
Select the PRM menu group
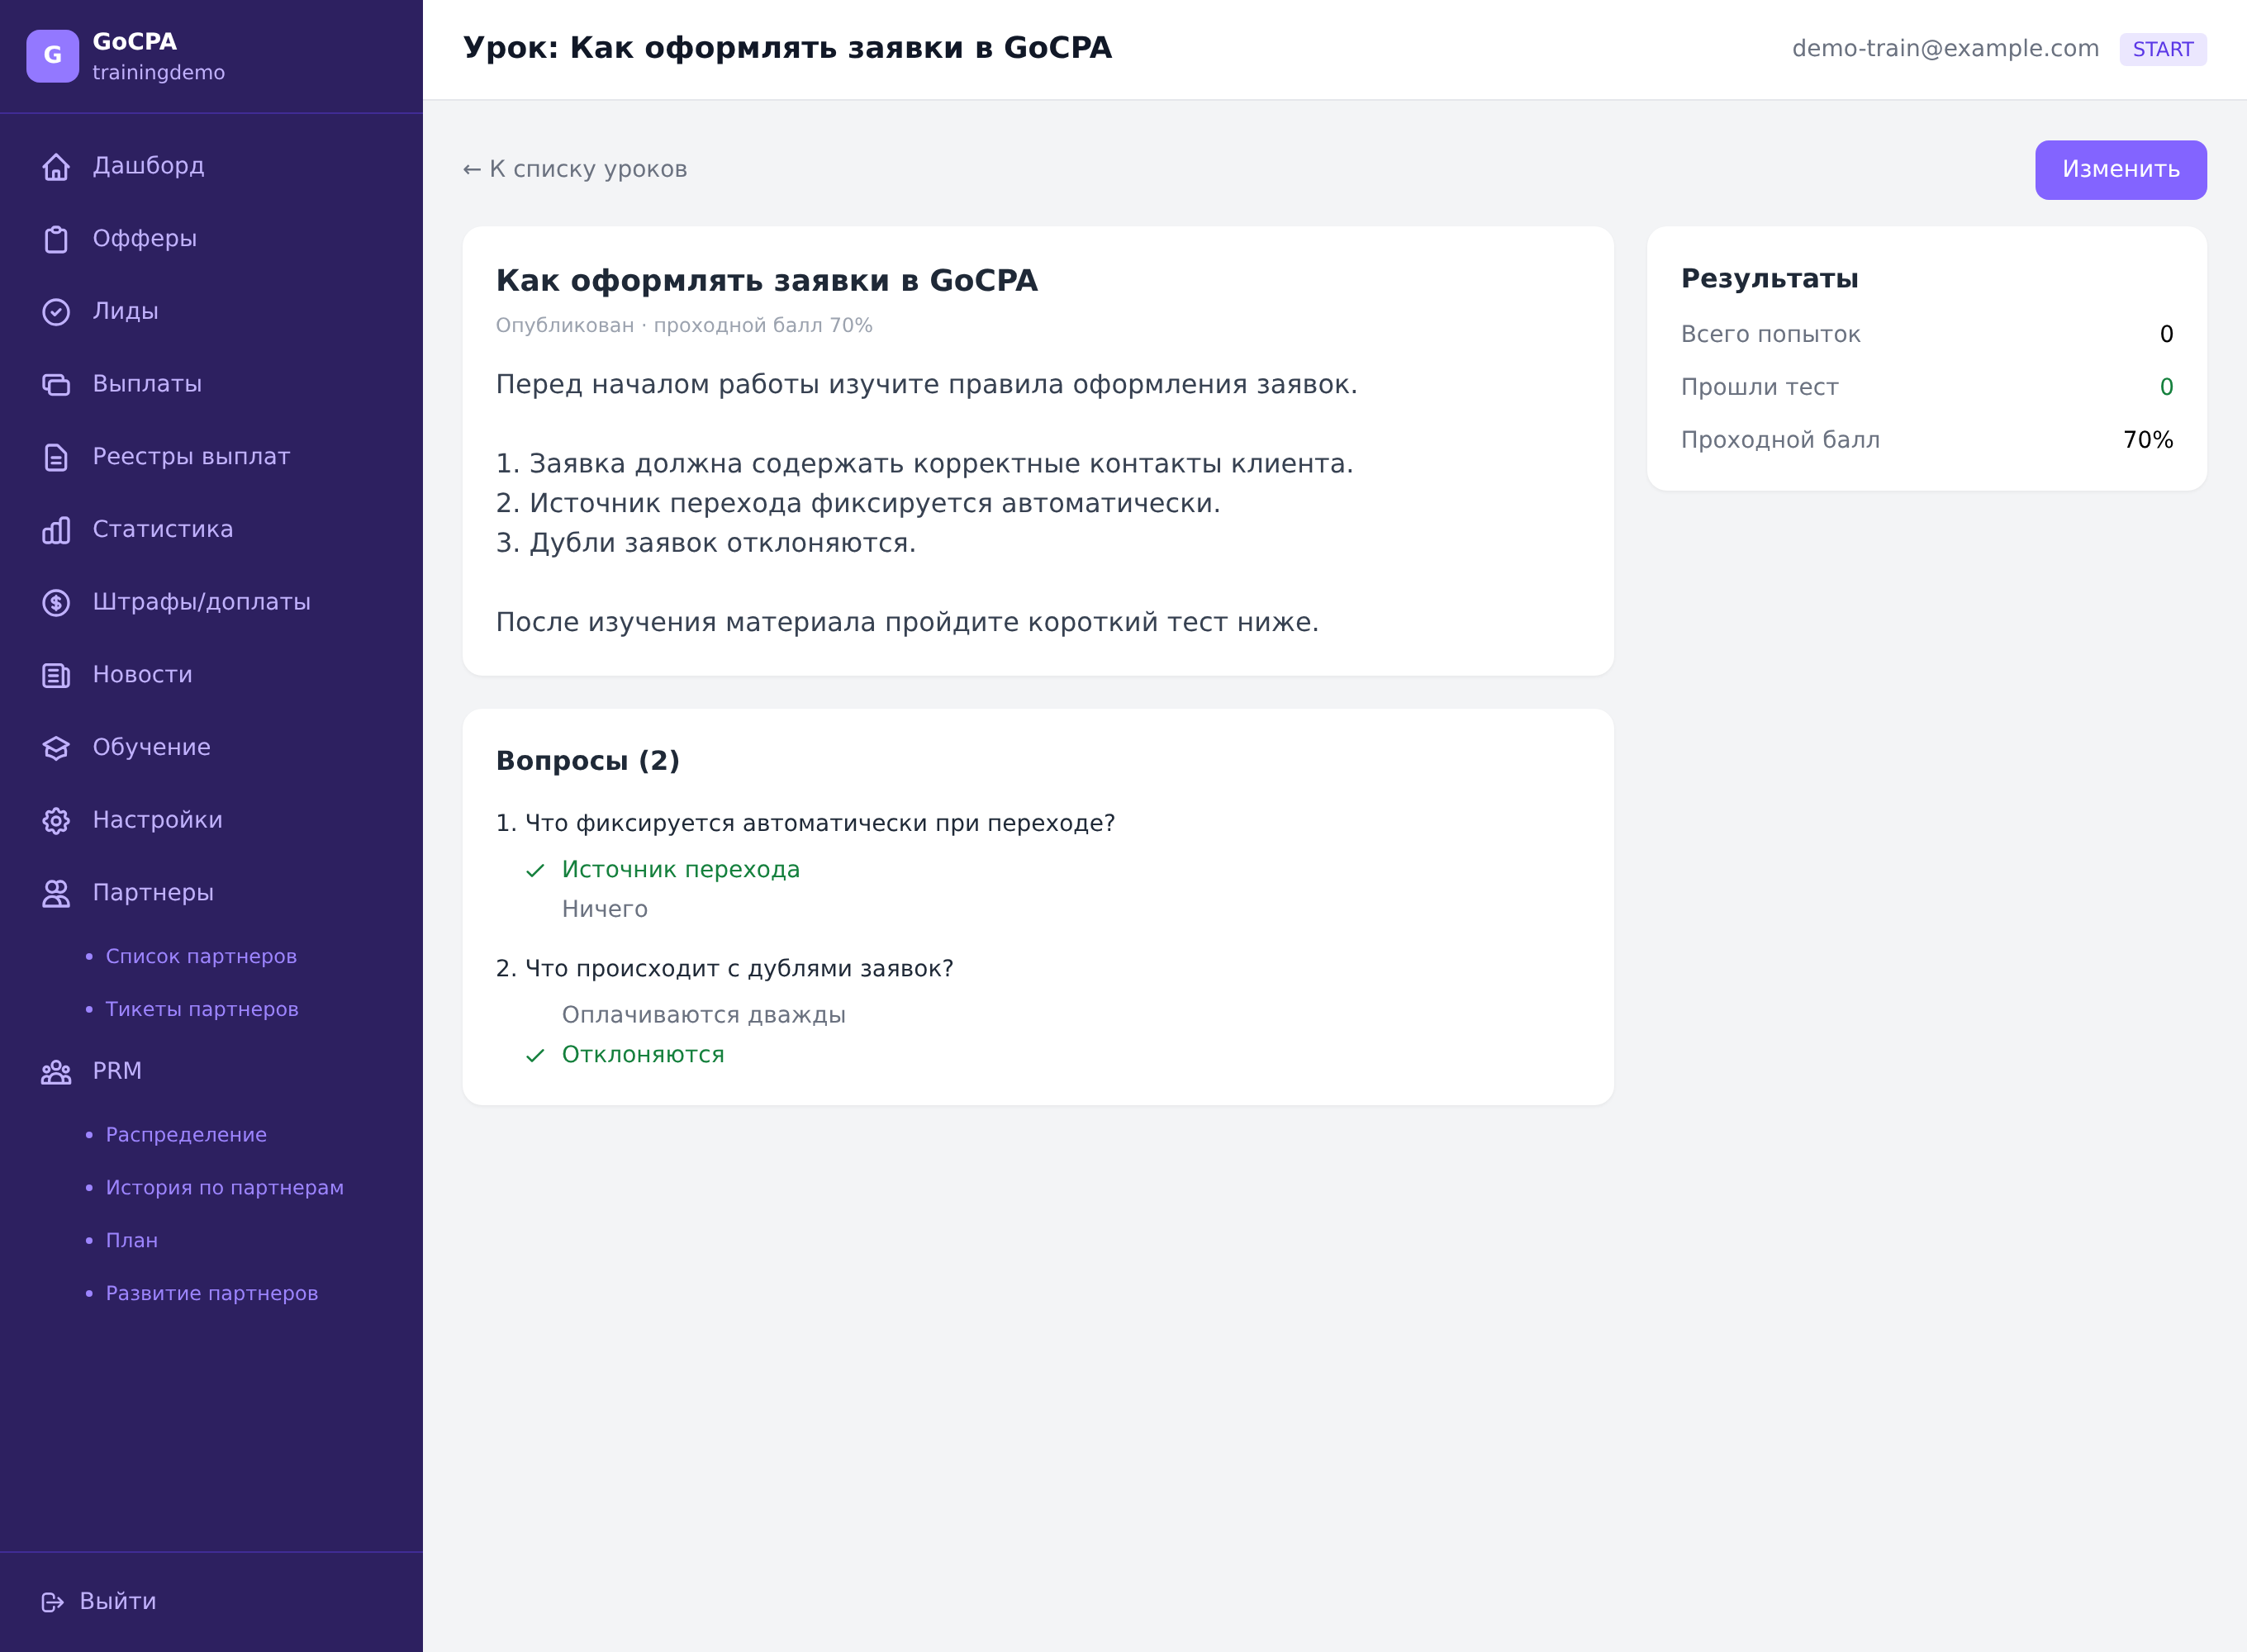211,1071
